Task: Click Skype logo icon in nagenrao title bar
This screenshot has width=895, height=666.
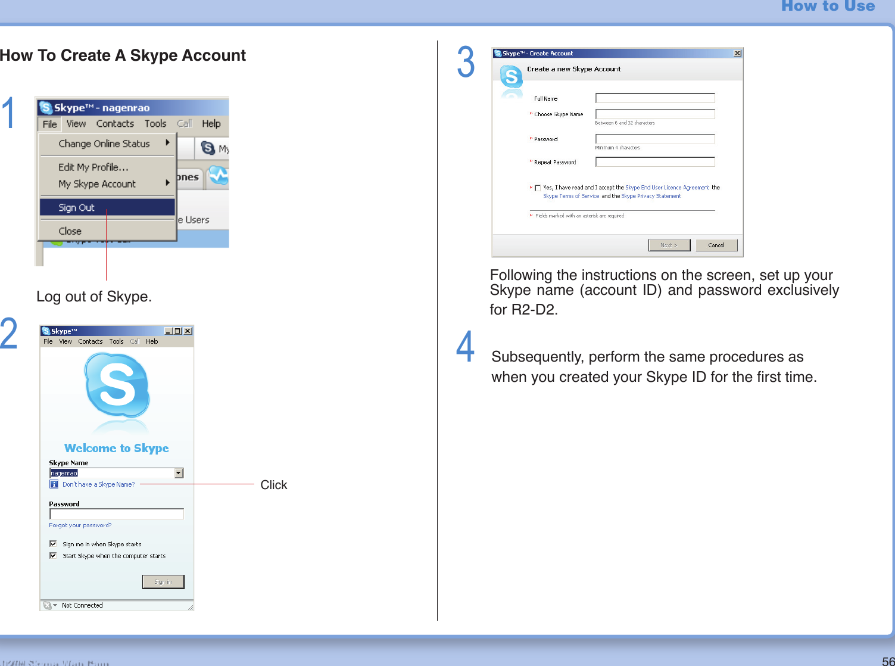Action: [46, 108]
